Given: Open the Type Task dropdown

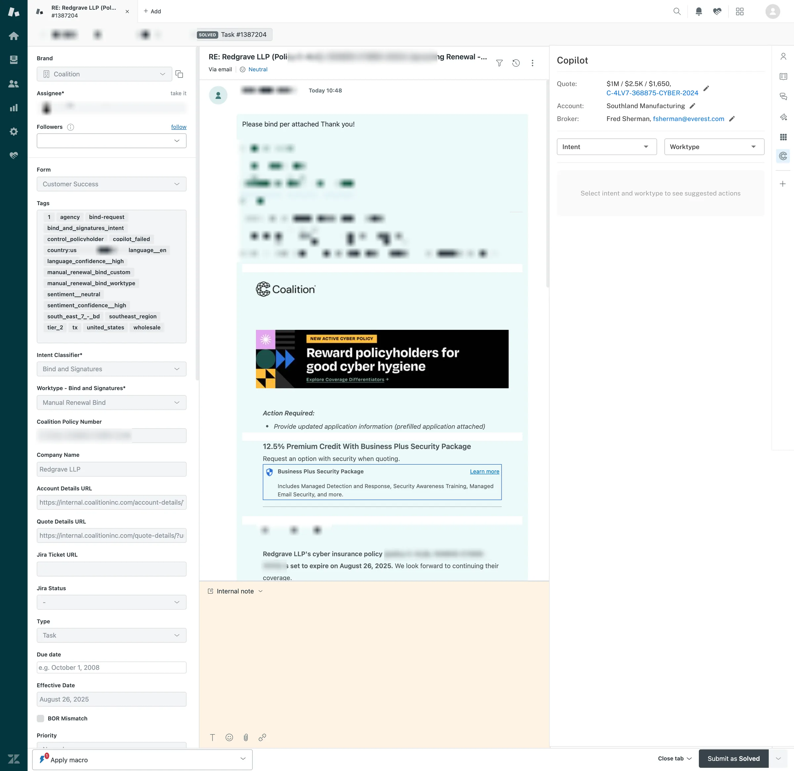Looking at the screenshot, I should pyautogui.click(x=111, y=635).
